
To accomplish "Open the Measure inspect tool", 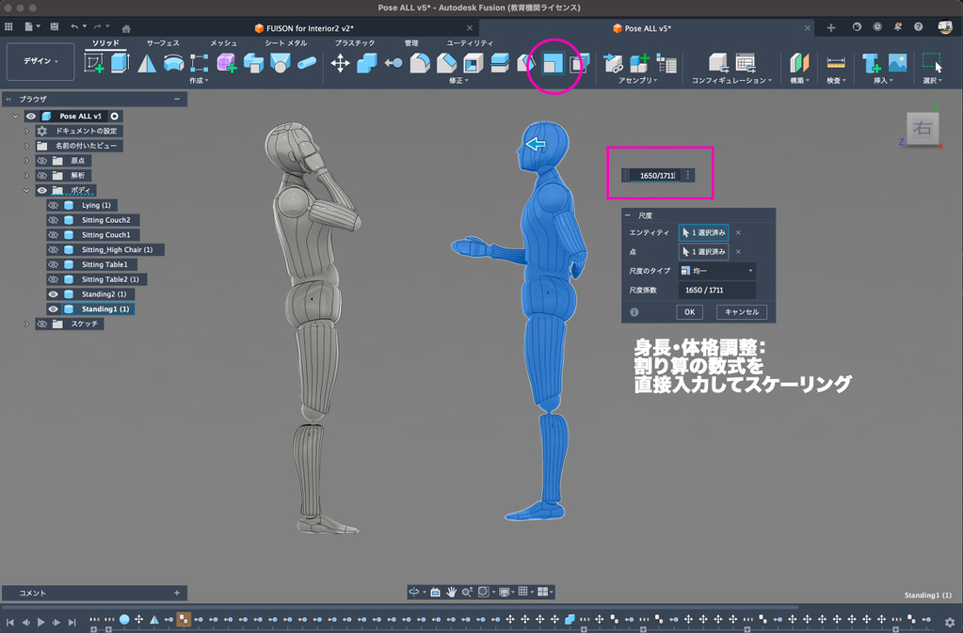I will pyautogui.click(x=835, y=63).
